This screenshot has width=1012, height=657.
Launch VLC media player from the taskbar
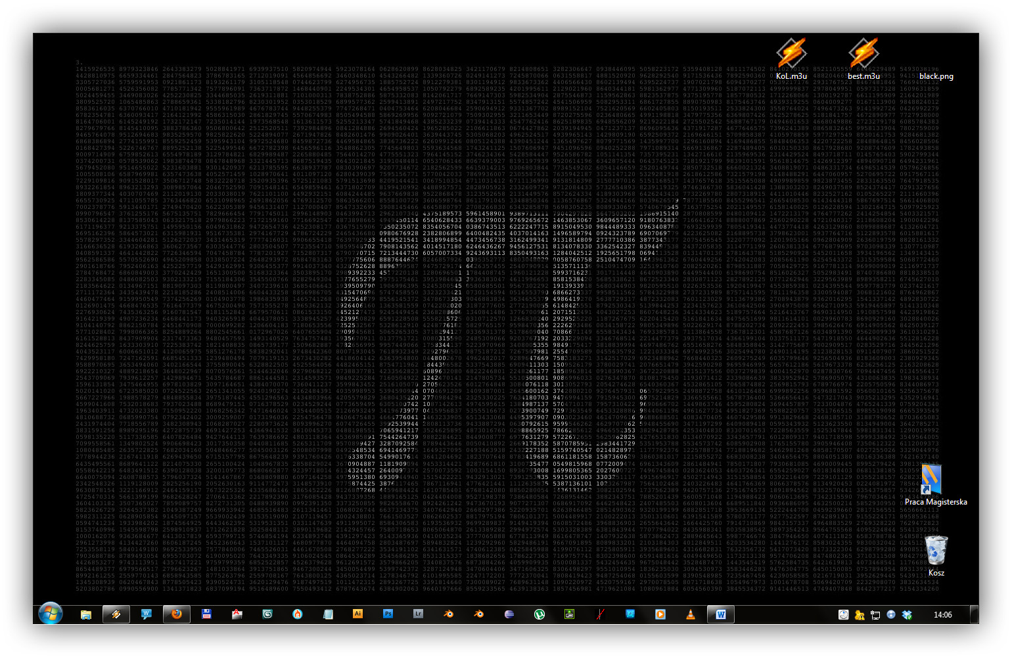(690, 614)
